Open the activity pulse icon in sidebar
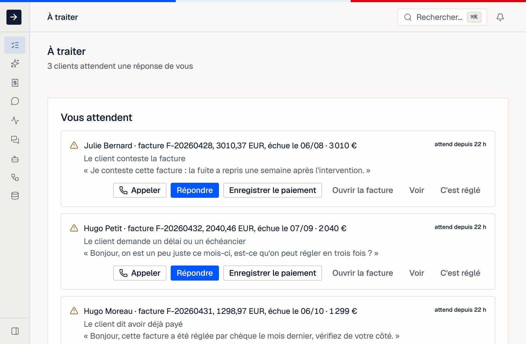 15,120
